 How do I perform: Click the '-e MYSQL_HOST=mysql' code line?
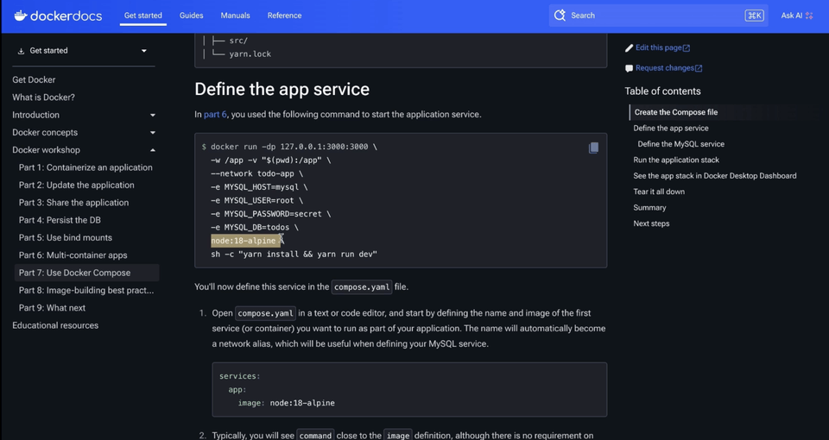[x=259, y=187]
